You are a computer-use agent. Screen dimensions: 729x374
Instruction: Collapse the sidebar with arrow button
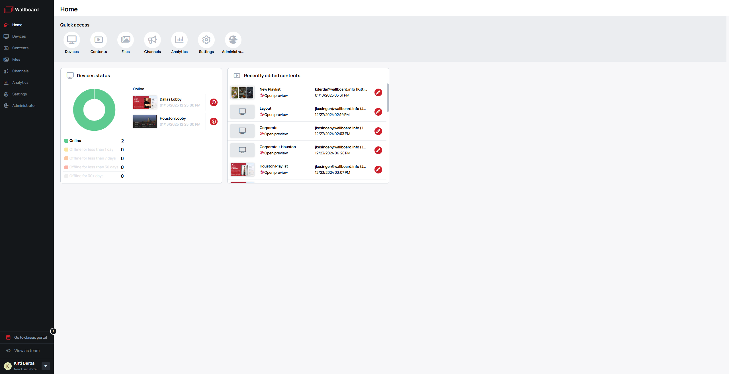(x=53, y=331)
